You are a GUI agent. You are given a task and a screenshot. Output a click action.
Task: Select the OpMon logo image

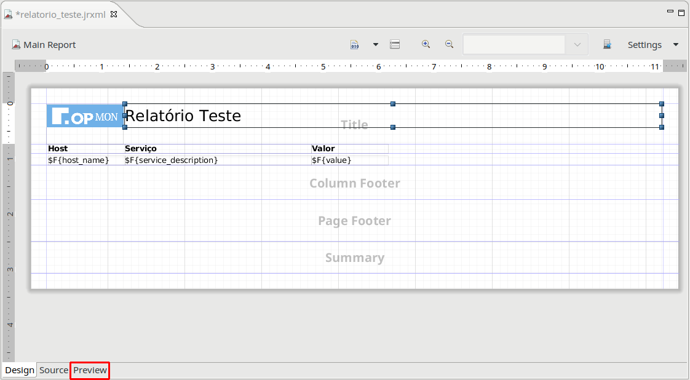tap(85, 116)
